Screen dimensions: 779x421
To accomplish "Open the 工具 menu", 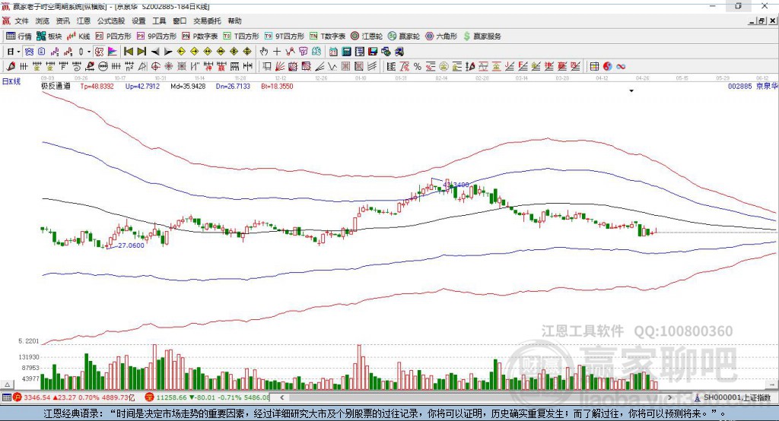I will 159,21.
